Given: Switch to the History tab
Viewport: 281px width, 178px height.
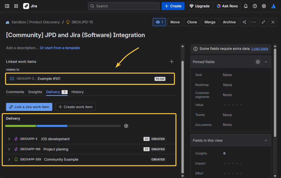Looking at the screenshot, I should (77, 92).
